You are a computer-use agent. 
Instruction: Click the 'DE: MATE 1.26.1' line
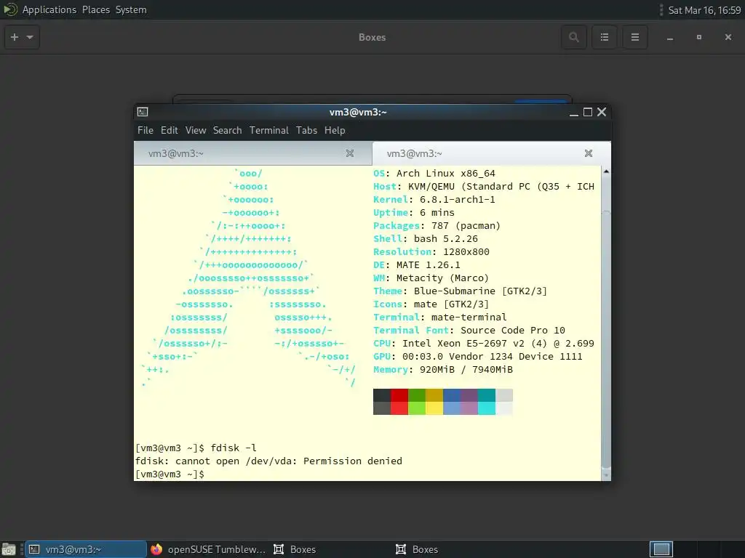417,264
